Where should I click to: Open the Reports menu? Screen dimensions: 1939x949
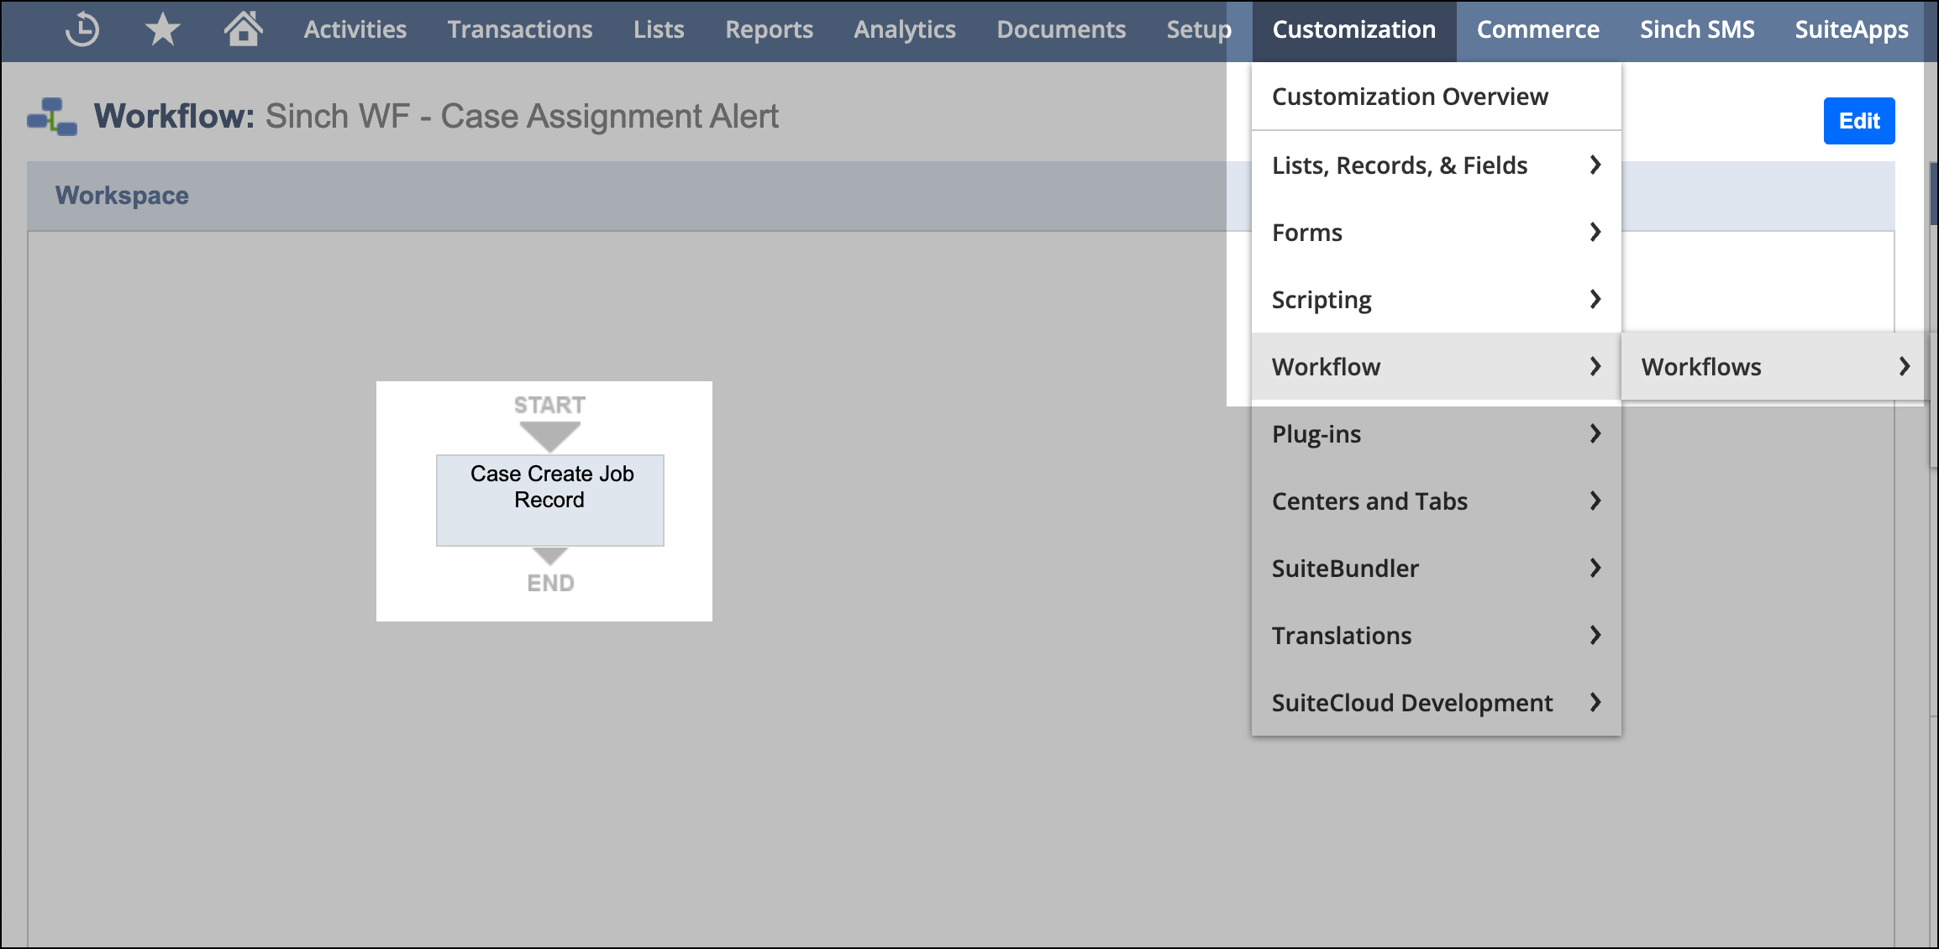(769, 29)
